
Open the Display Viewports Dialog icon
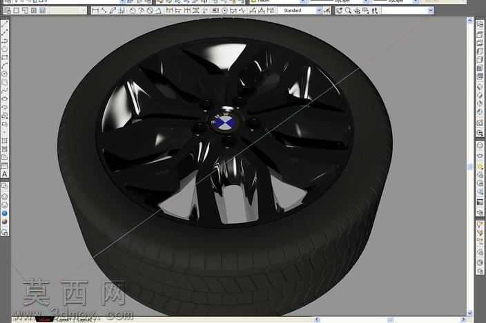click(x=8, y=11)
